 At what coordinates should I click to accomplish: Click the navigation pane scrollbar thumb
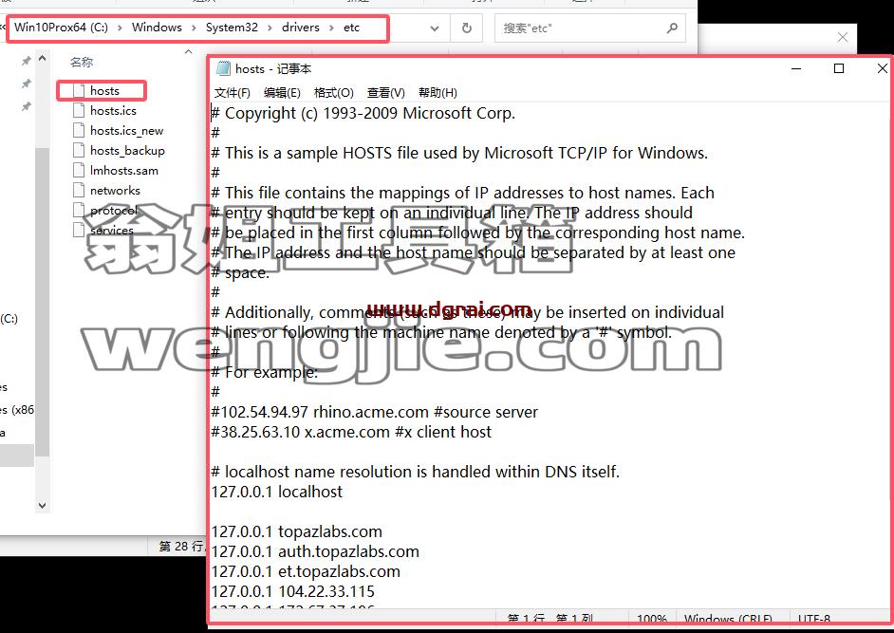pyautogui.click(x=42, y=302)
